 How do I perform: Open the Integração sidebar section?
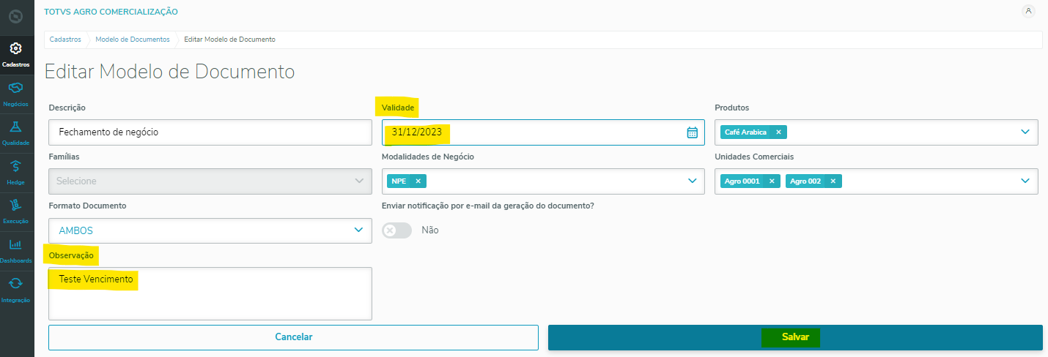pyautogui.click(x=16, y=290)
